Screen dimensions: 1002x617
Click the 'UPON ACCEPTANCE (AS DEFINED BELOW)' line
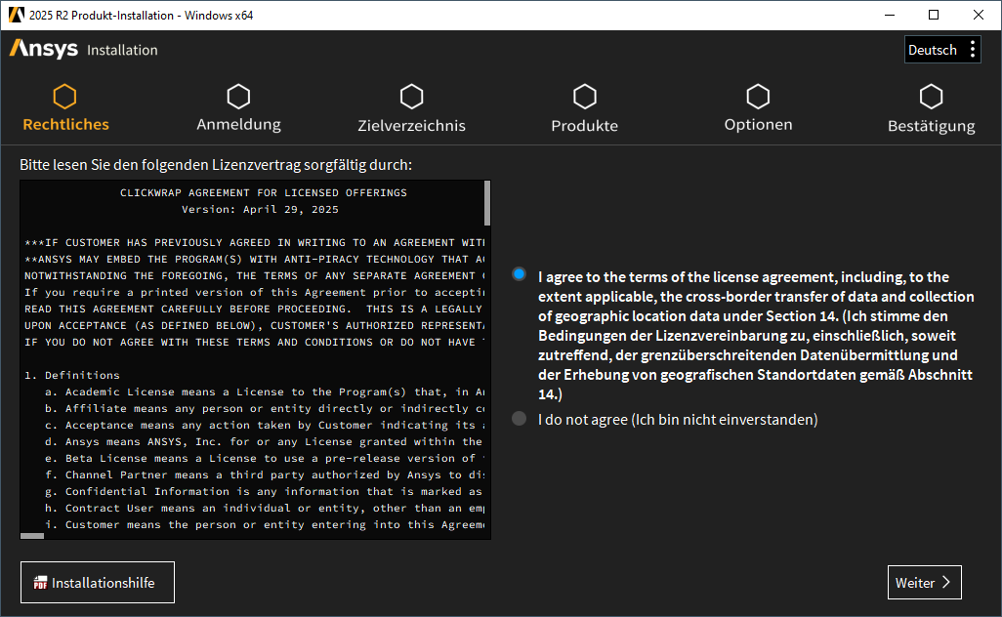click(x=254, y=326)
